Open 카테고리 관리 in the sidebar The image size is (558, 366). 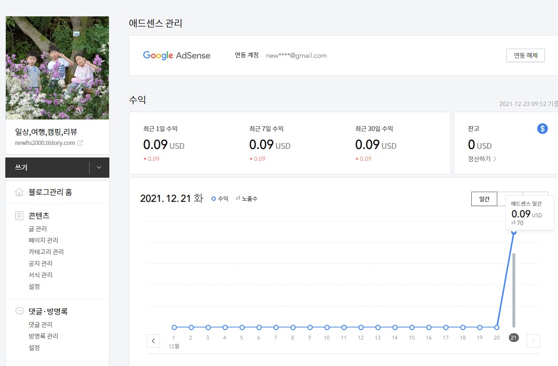click(46, 251)
